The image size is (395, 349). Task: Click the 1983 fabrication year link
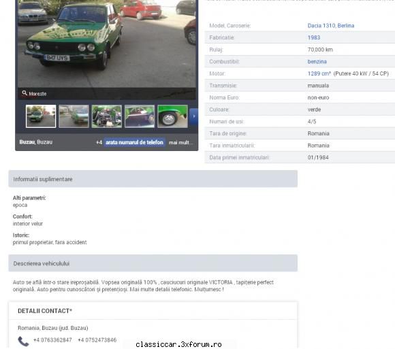[314, 37]
